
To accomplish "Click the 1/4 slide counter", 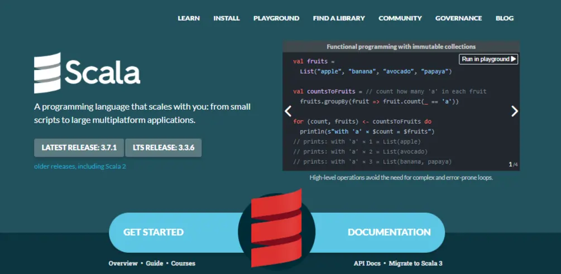I will tap(513, 164).
